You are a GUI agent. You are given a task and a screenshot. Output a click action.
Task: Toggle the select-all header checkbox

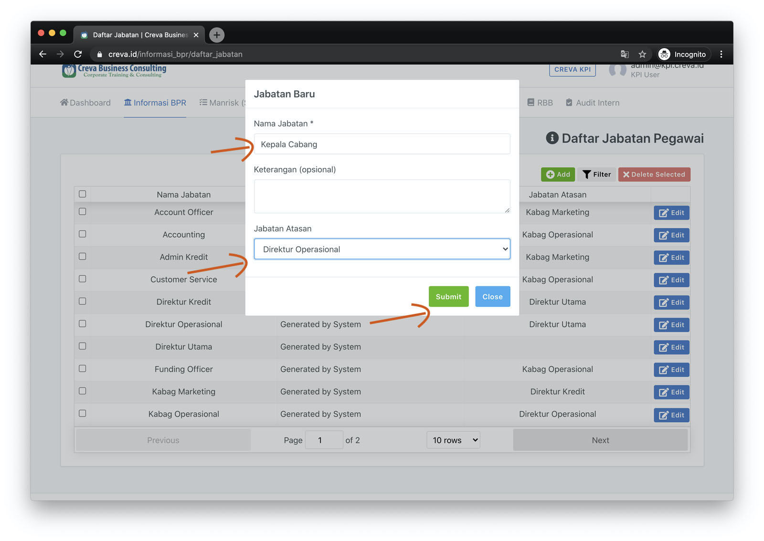point(83,194)
